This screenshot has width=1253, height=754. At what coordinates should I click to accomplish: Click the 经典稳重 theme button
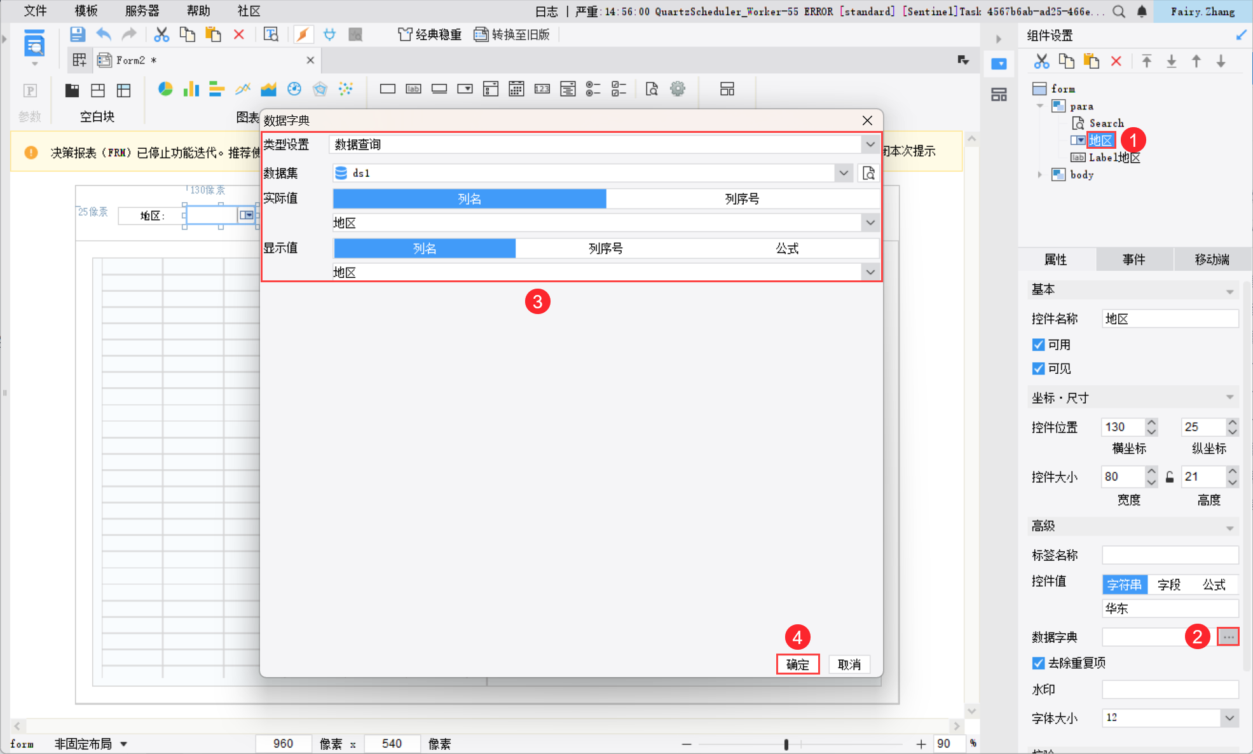pos(430,34)
